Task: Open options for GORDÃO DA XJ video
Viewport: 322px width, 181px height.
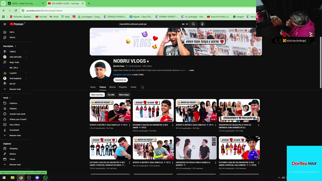Action: point(259,125)
